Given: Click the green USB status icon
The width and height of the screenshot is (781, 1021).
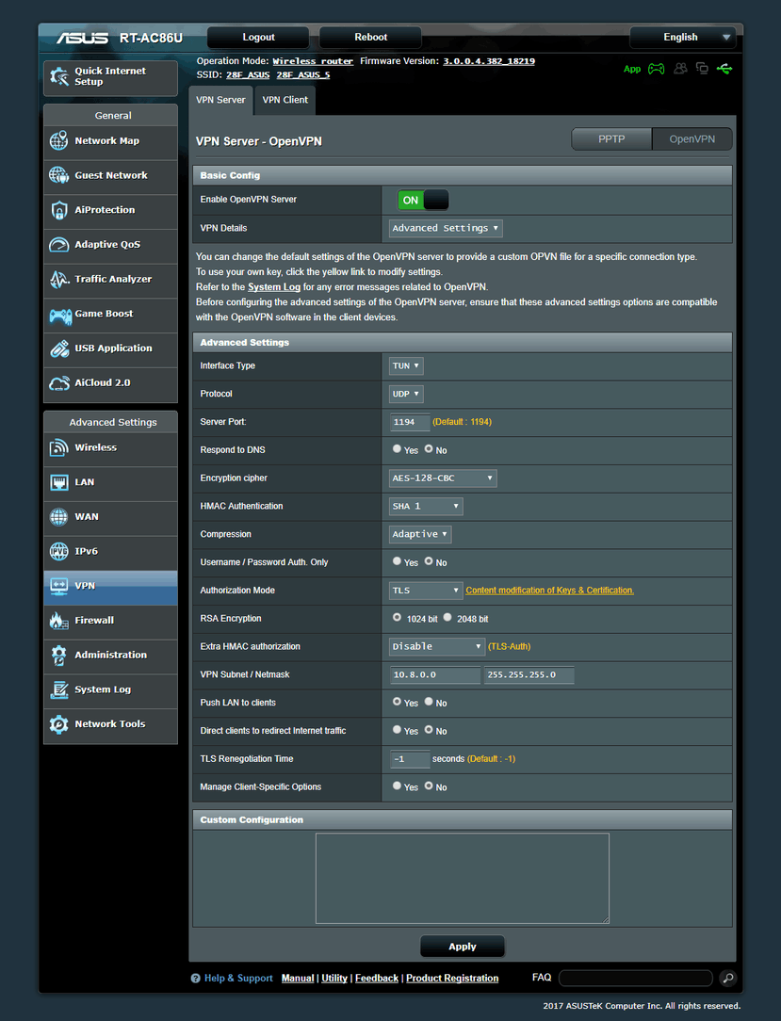Looking at the screenshot, I should click(724, 69).
